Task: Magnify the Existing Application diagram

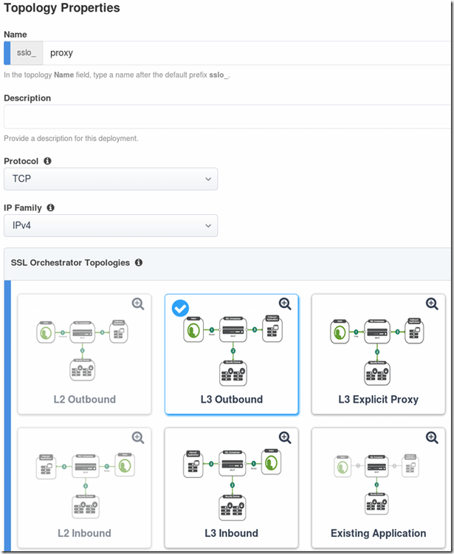Action: click(x=432, y=437)
